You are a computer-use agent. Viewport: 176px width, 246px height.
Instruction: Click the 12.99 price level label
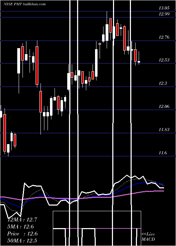click(x=164, y=14)
